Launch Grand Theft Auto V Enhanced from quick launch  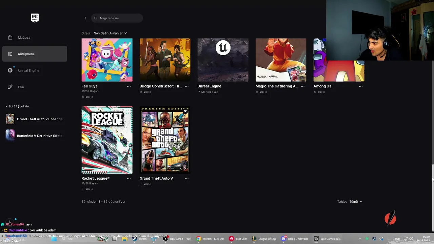[35, 119]
